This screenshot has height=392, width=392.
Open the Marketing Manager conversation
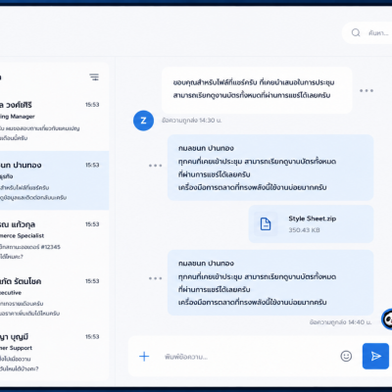(54, 121)
